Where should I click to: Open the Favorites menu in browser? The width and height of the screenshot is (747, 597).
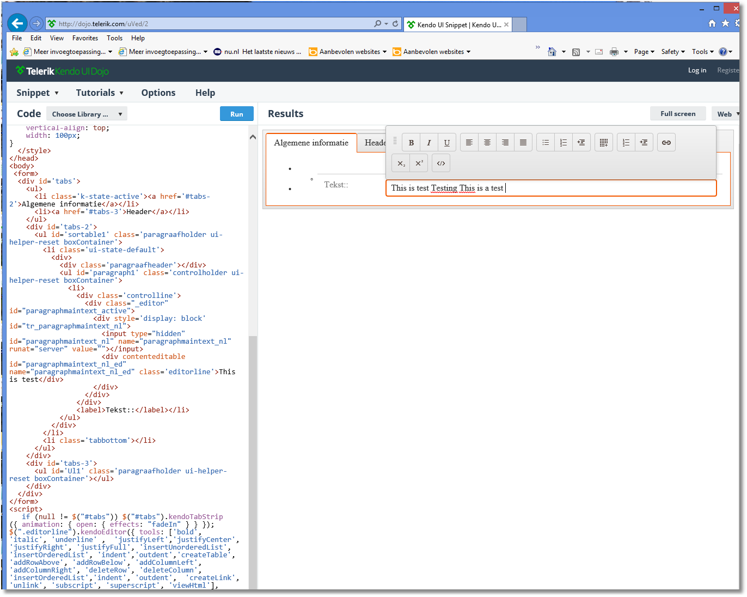point(85,38)
